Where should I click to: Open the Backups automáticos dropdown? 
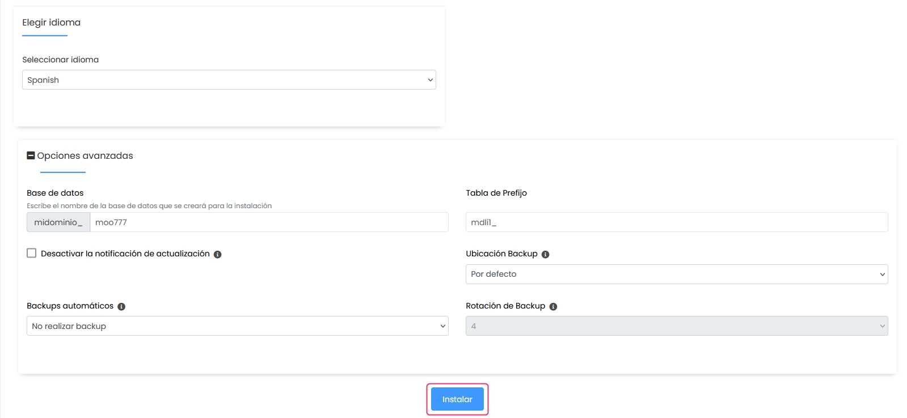pyautogui.click(x=237, y=326)
